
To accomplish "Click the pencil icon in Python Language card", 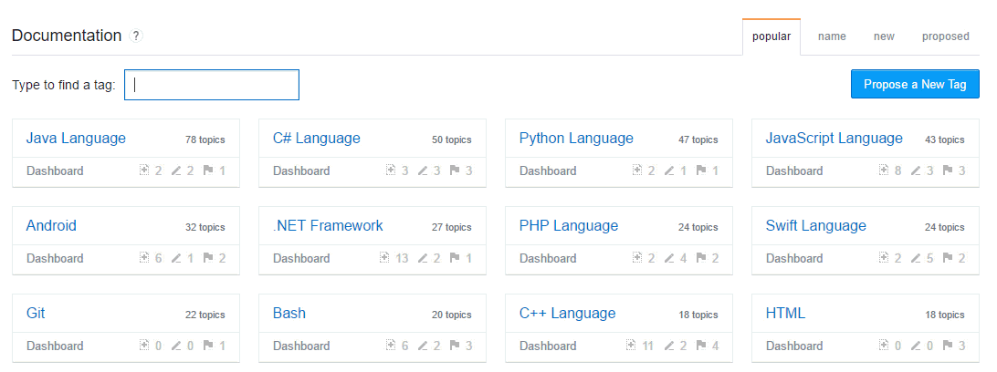I will [669, 170].
